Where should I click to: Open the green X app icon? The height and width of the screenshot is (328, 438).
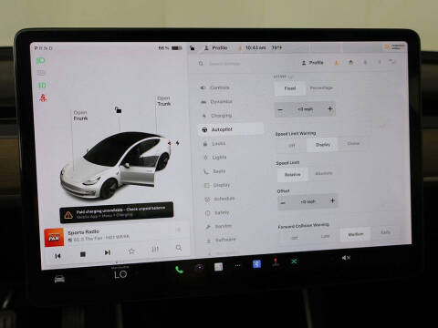294,261
